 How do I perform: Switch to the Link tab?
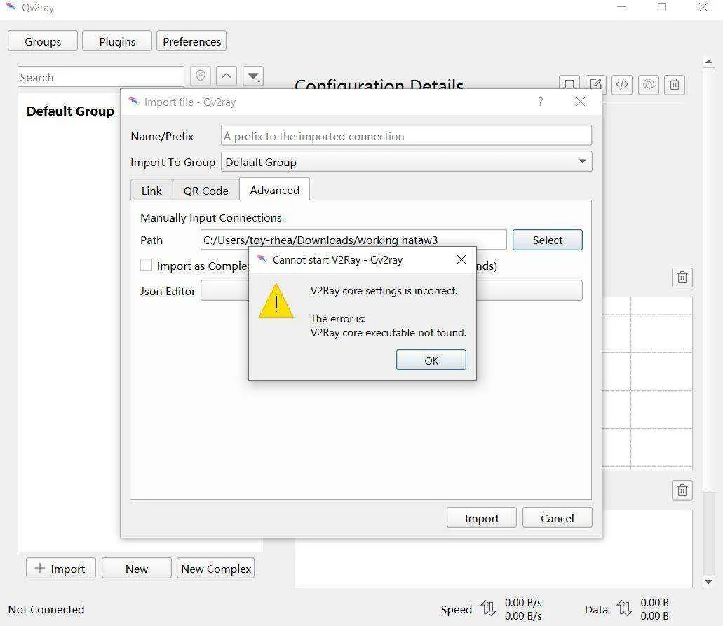tap(151, 191)
